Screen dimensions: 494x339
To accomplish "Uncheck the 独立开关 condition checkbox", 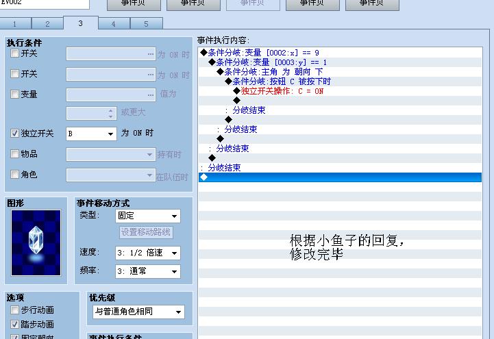I will pos(14,133).
